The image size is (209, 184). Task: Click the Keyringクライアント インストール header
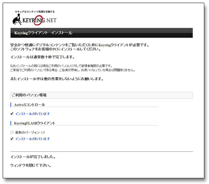pyautogui.click(x=102, y=33)
